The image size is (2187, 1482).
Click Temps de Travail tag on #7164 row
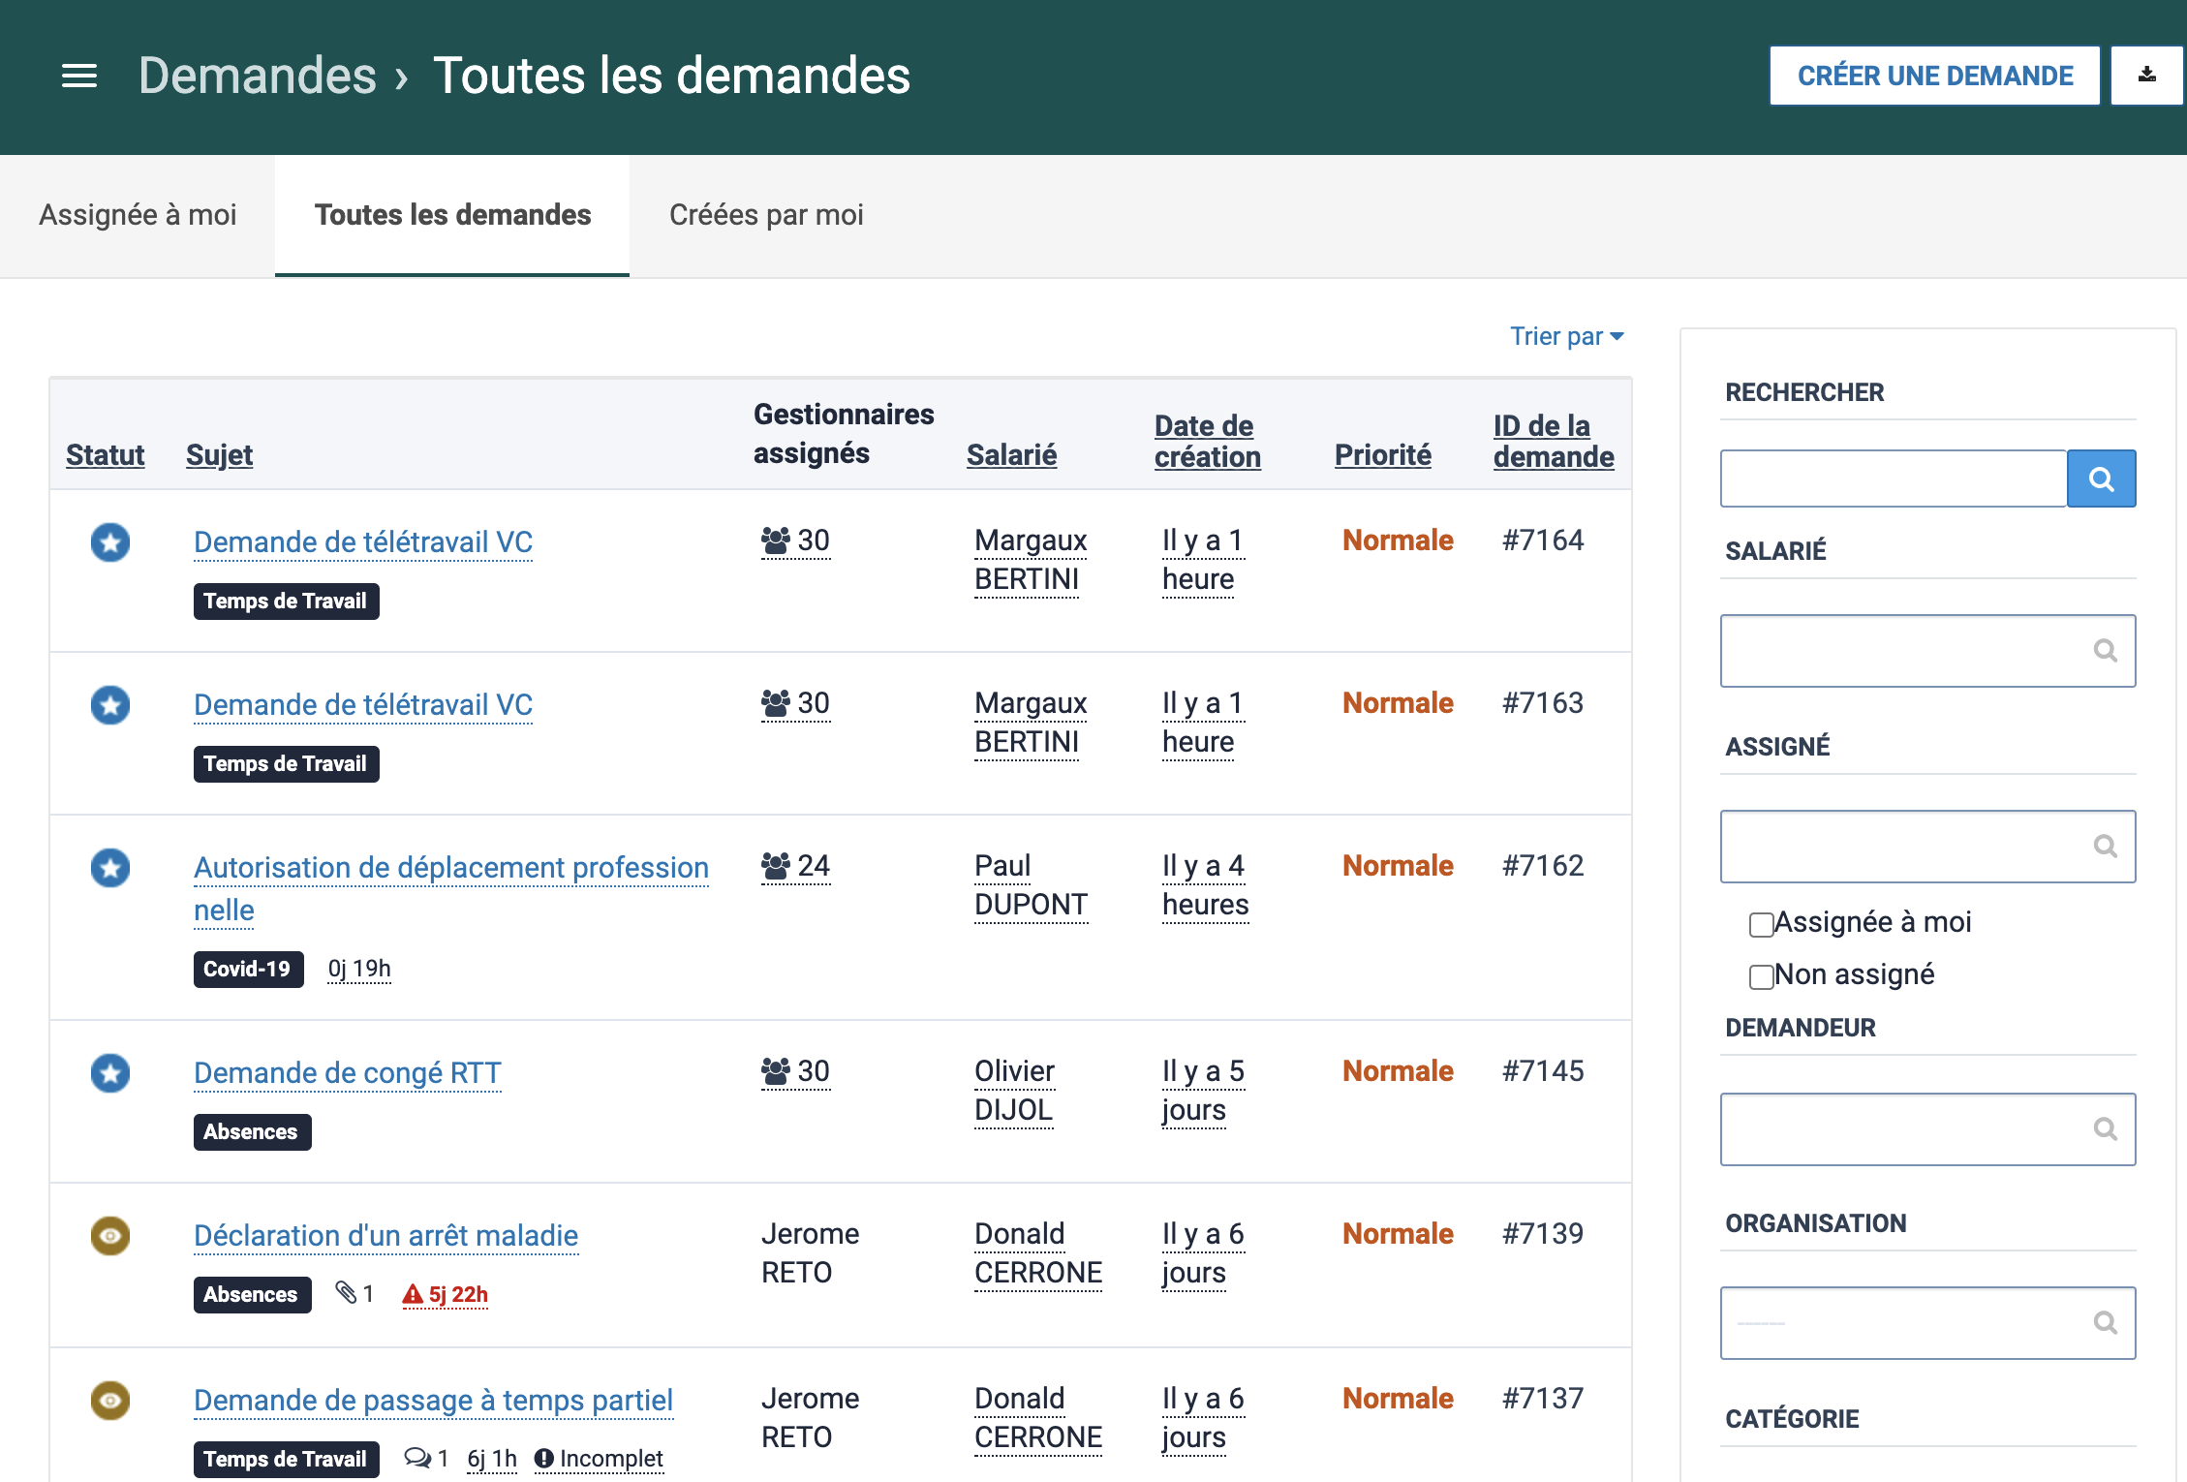(286, 601)
